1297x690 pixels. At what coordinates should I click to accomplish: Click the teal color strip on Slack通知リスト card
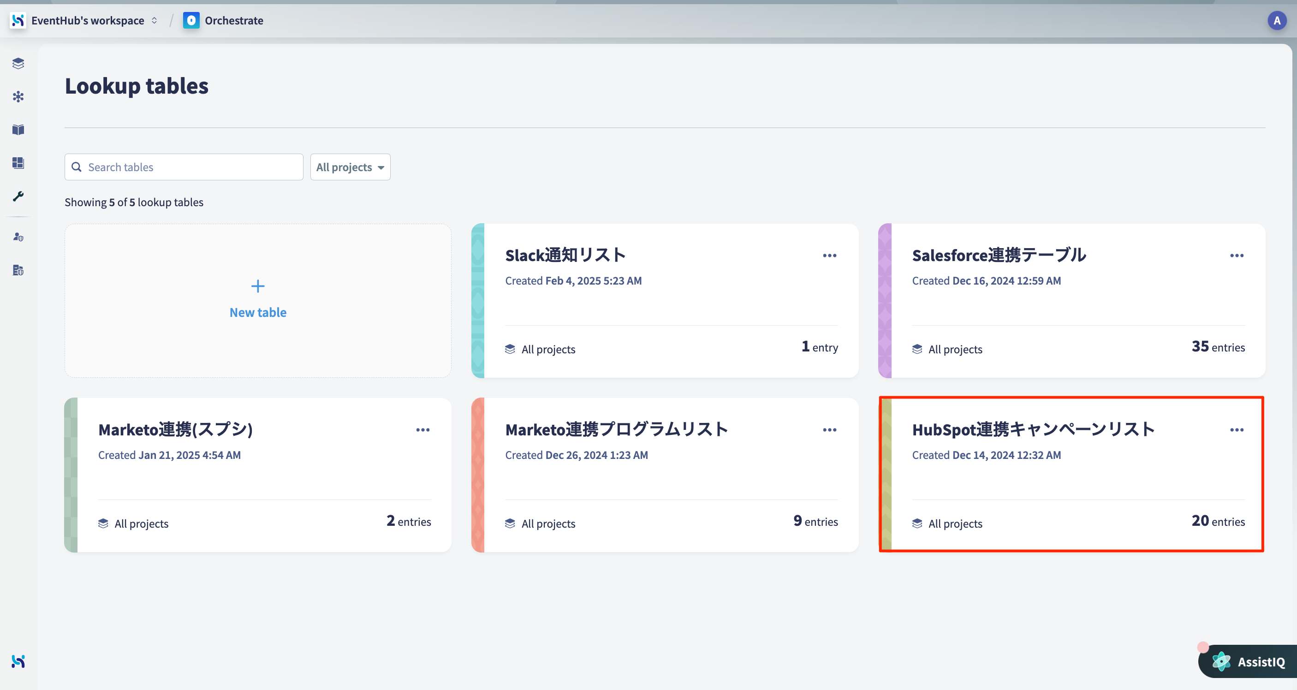[478, 301]
